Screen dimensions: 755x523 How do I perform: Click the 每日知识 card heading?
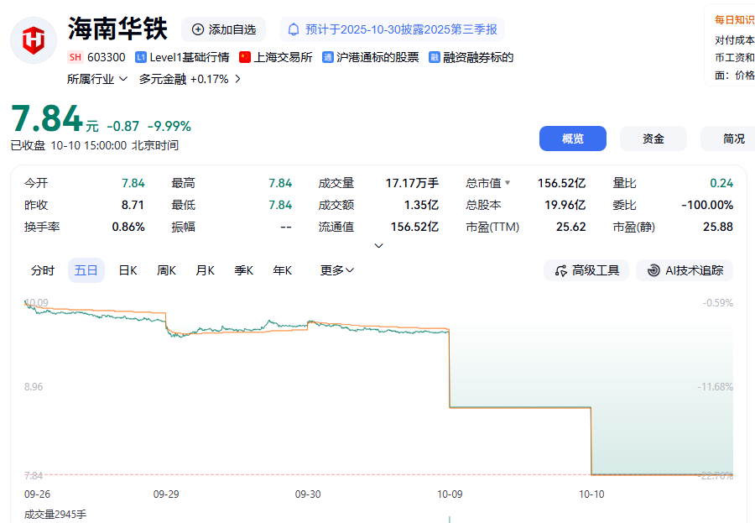point(734,20)
